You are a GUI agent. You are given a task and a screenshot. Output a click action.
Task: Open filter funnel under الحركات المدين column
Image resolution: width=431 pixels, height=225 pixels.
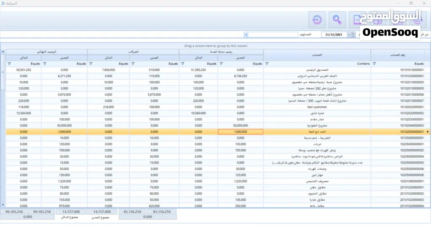[x=133, y=64]
